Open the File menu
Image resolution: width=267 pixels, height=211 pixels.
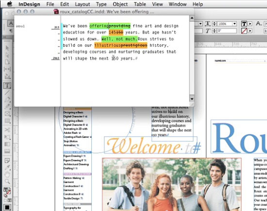point(50,4)
